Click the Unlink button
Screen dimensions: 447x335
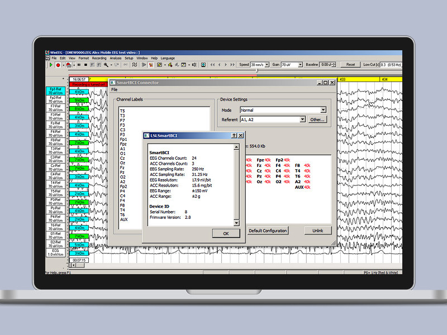click(317, 231)
